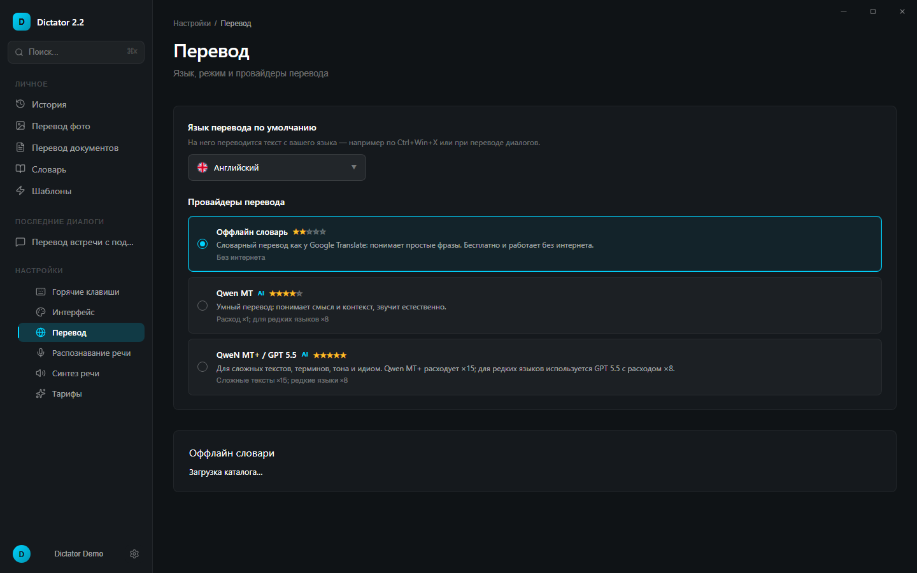This screenshot has height=573, width=917.
Task: Open Тарифы settings
Action: click(x=82, y=393)
